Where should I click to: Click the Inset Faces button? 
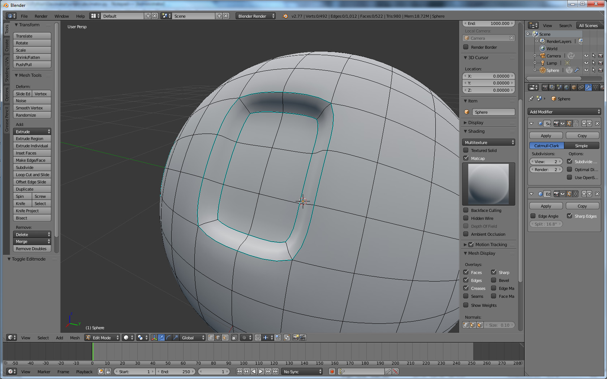point(32,153)
